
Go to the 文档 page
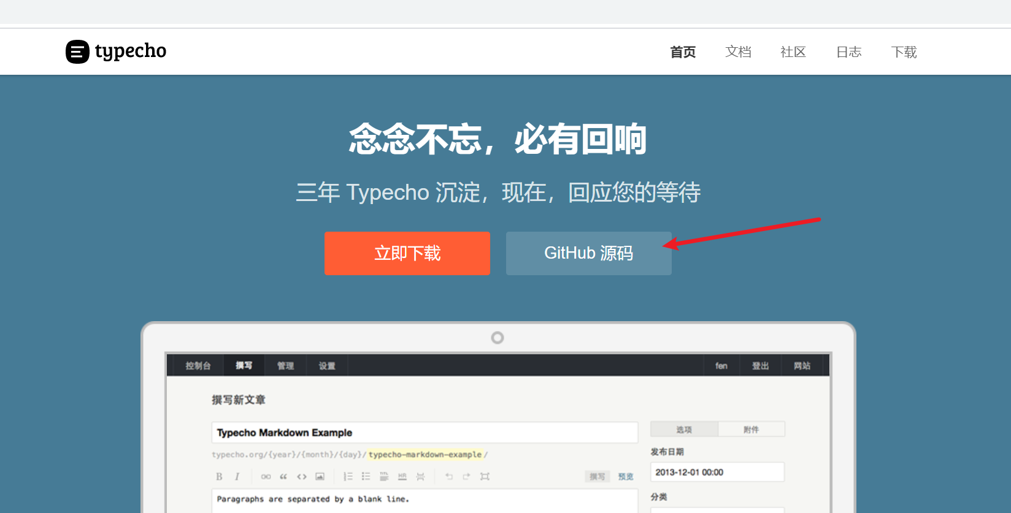coord(738,52)
